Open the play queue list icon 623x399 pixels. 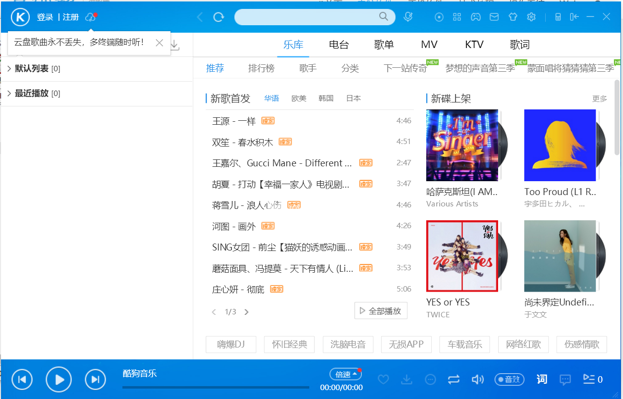click(x=589, y=379)
